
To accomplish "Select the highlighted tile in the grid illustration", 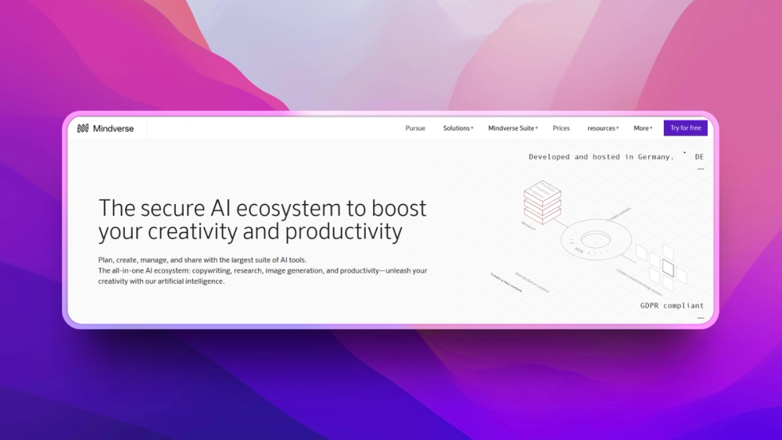I will point(668,269).
